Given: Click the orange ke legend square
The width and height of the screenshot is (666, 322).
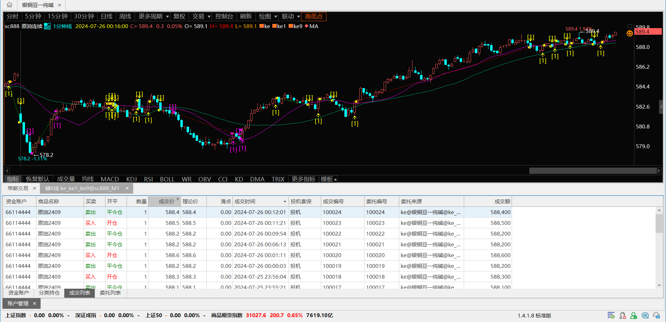Looking at the screenshot, I should pos(262,26).
